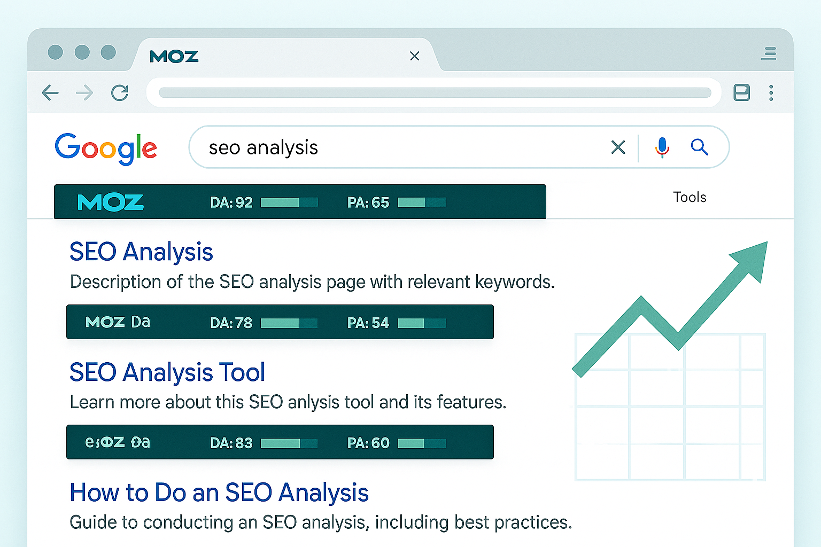Clear the search query with the X icon

pyautogui.click(x=618, y=147)
